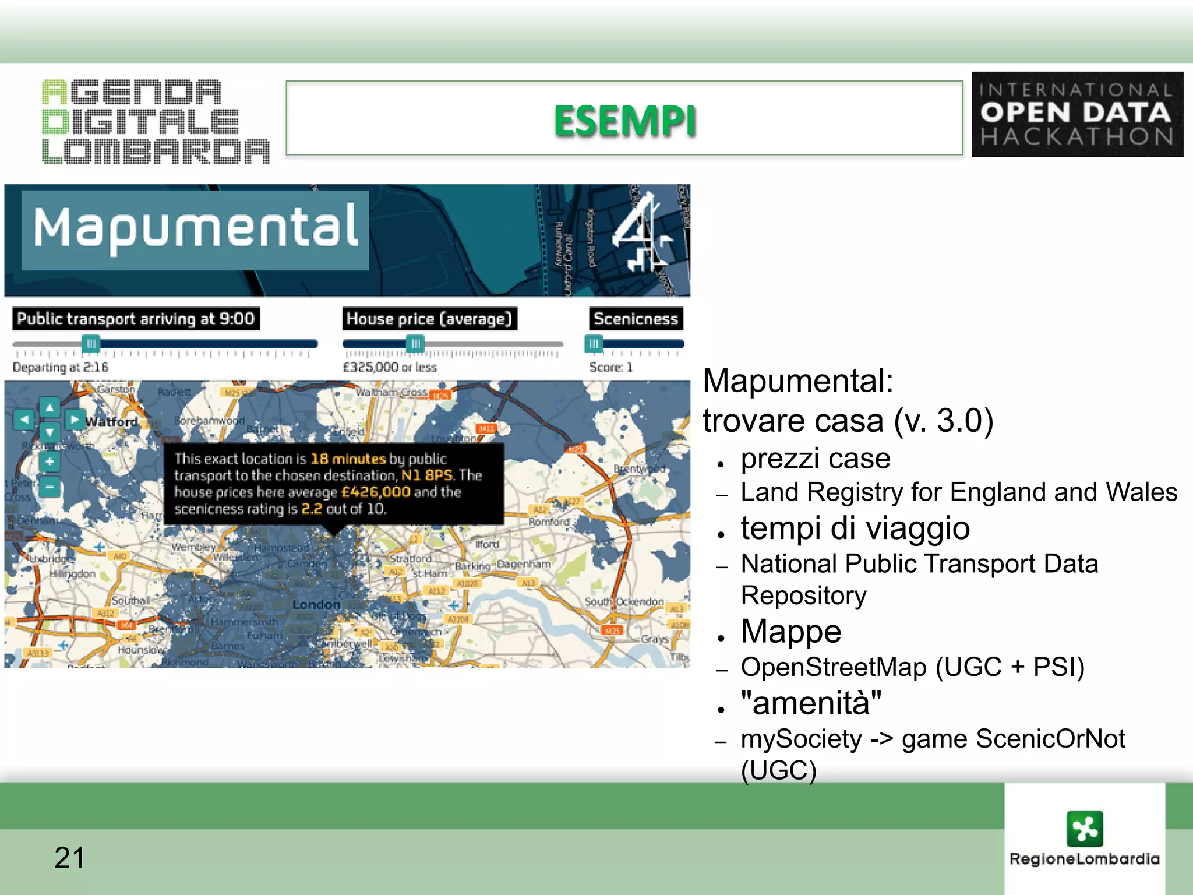The width and height of the screenshot is (1193, 895).
Task: Click the Scenicness slider handle
Action: (x=594, y=344)
